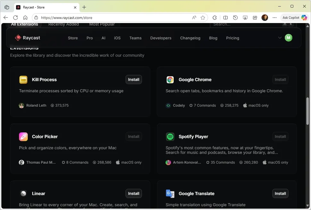Select the Recently Added tab

click(63, 24)
